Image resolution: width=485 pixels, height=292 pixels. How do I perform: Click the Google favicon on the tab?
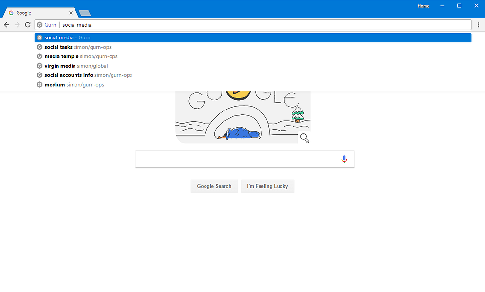pyautogui.click(x=11, y=13)
